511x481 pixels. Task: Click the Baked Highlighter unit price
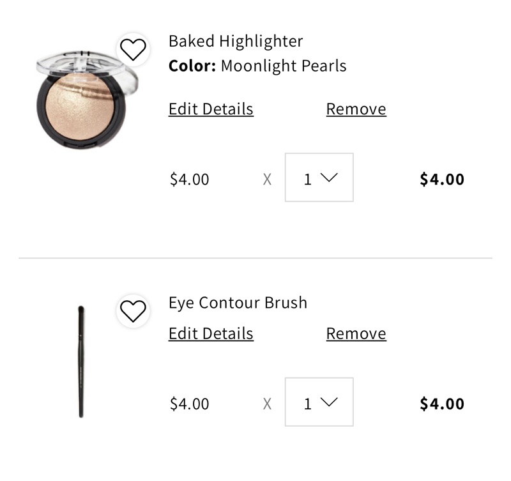[190, 179]
